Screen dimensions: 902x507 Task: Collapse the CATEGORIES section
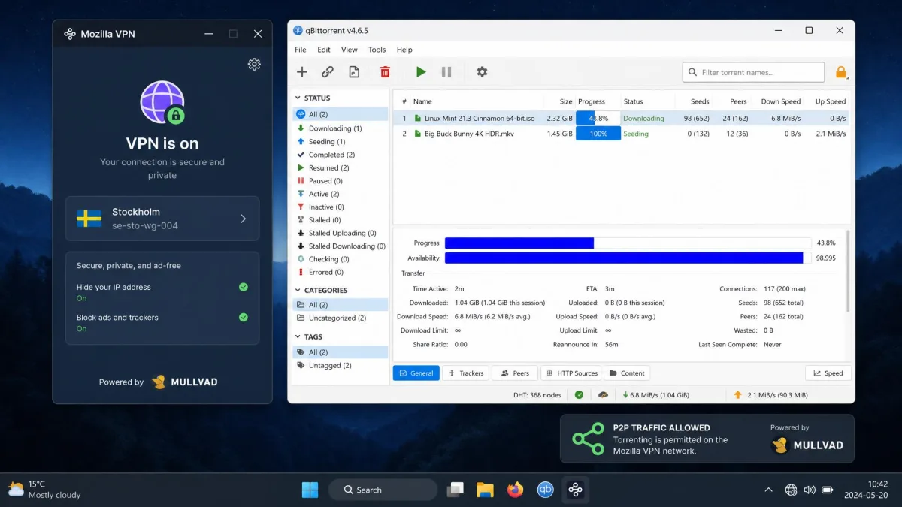298,291
